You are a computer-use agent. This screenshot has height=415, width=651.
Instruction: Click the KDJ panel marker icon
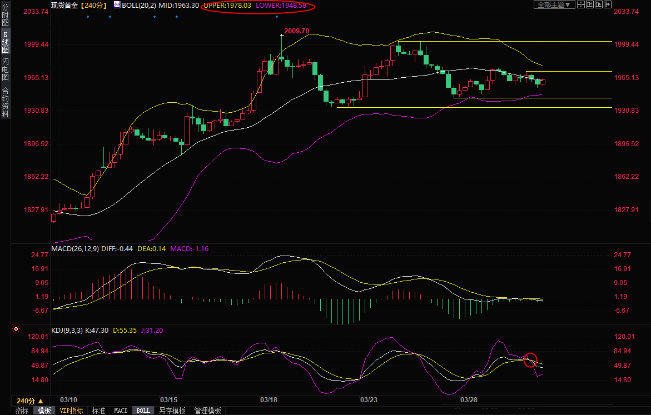pos(16,329)
